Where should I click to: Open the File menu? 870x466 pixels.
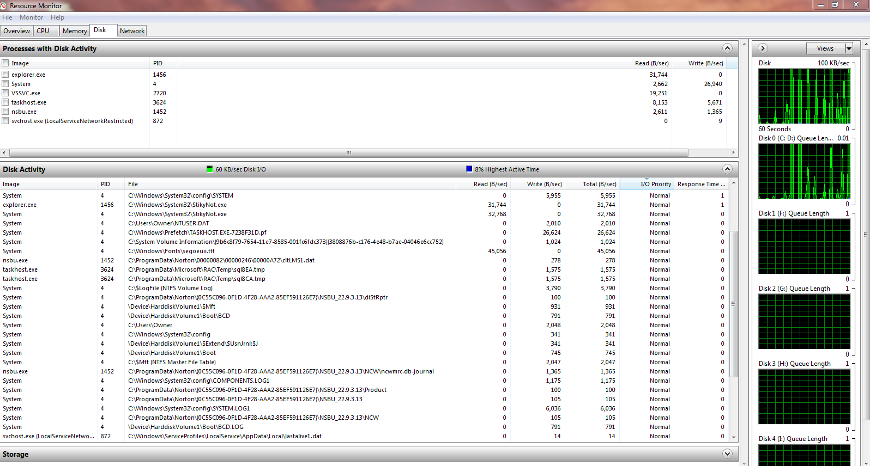[7, 17]
